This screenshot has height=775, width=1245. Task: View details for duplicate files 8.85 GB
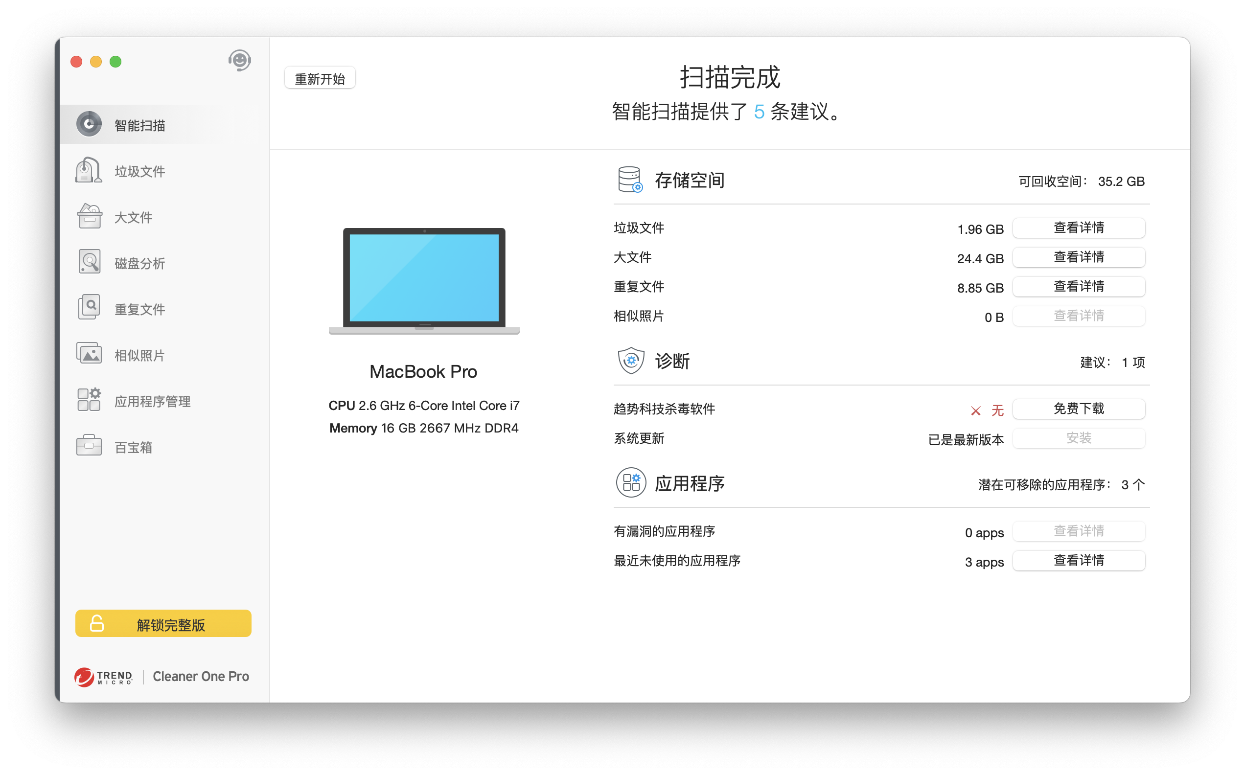[x=1079, y=287]
